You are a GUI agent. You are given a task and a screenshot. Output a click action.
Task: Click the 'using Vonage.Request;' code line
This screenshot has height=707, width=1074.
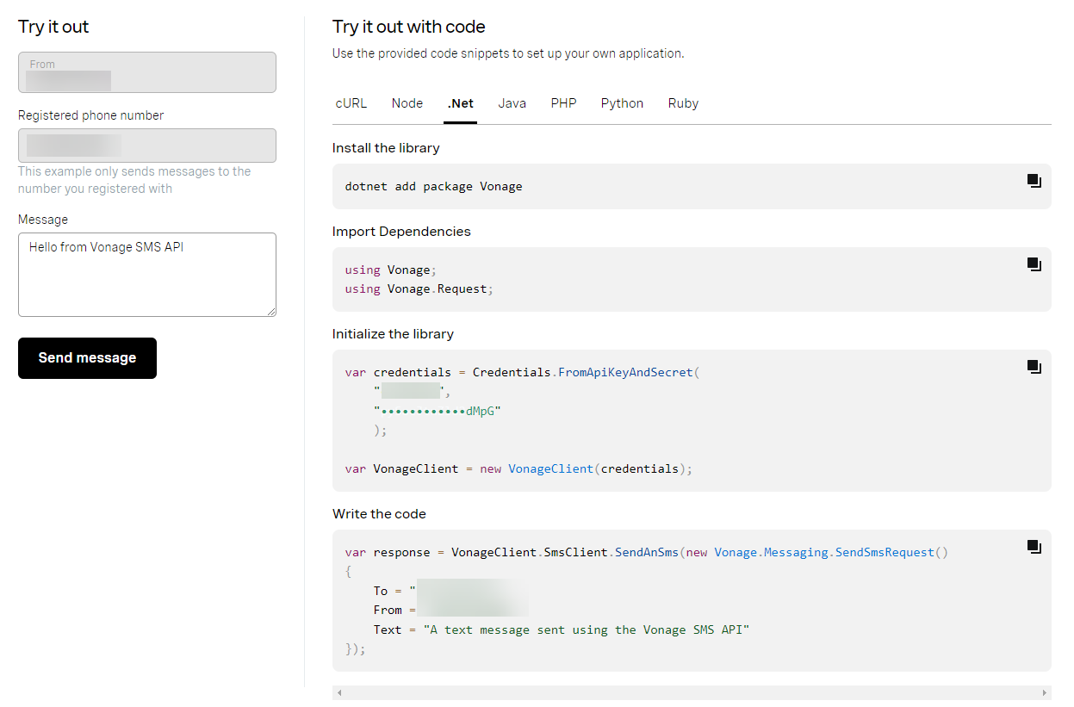tap(419, 289)
